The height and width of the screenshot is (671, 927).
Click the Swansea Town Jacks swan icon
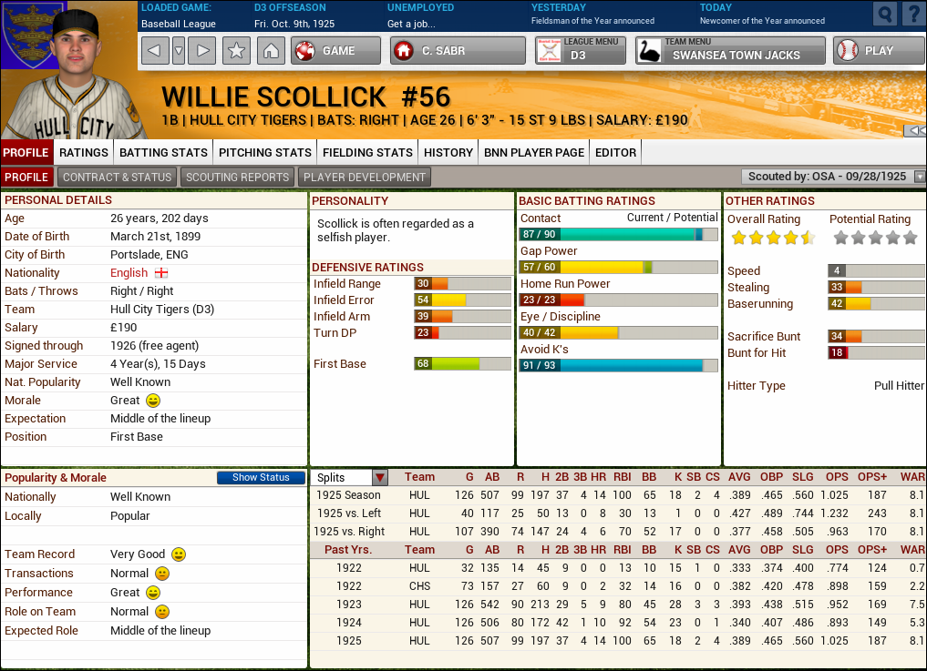(x=647, y=48)
